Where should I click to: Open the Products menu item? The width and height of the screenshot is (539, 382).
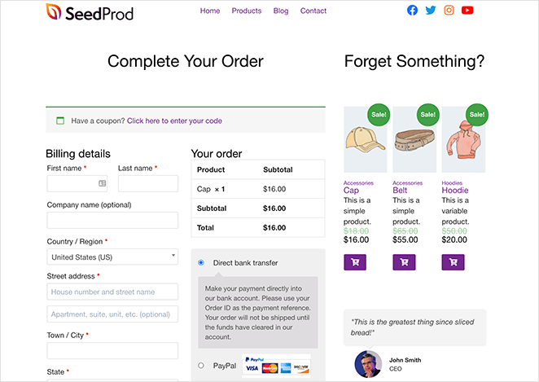point(247,11)
